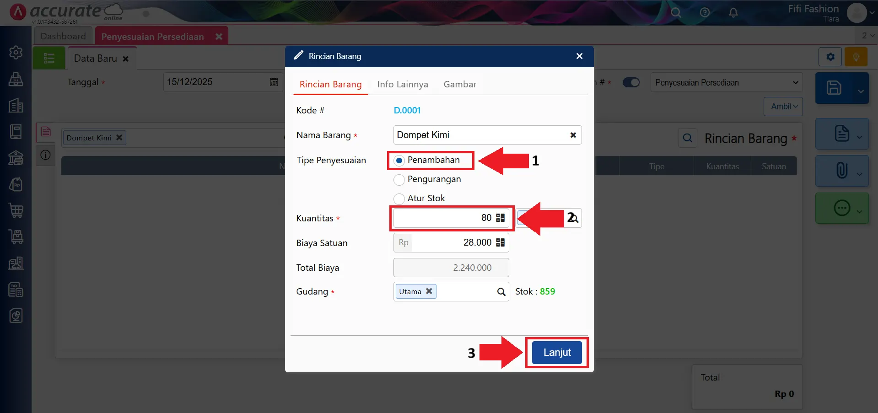878x413 pixels.
Task: Toggle the auto-number switch
Action: [x=631, y=82]
